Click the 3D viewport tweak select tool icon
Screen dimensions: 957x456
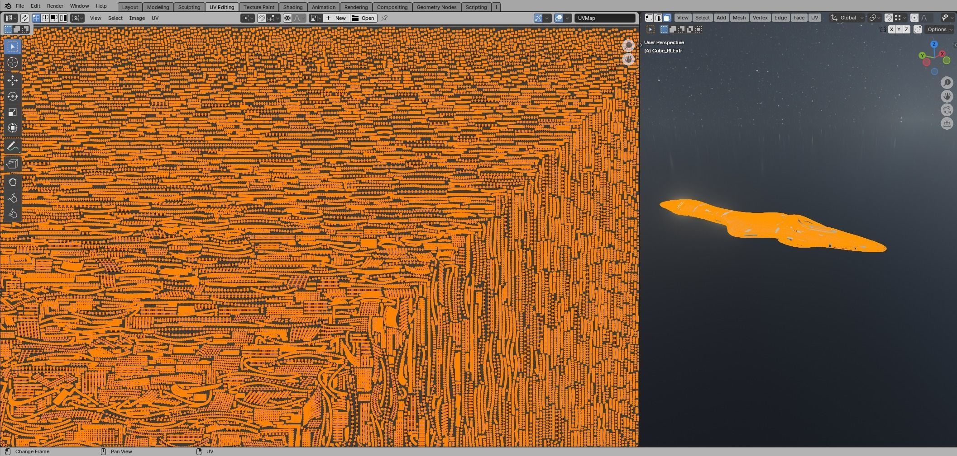651,29
